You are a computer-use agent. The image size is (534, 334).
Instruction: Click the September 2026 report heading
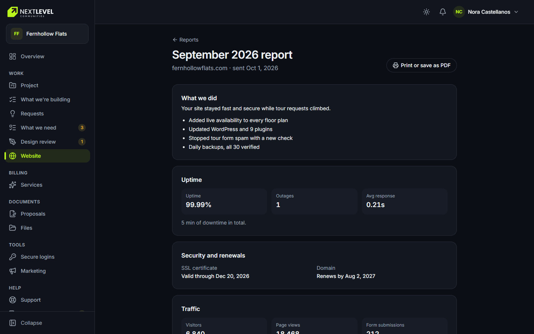(x=232, y=55)
